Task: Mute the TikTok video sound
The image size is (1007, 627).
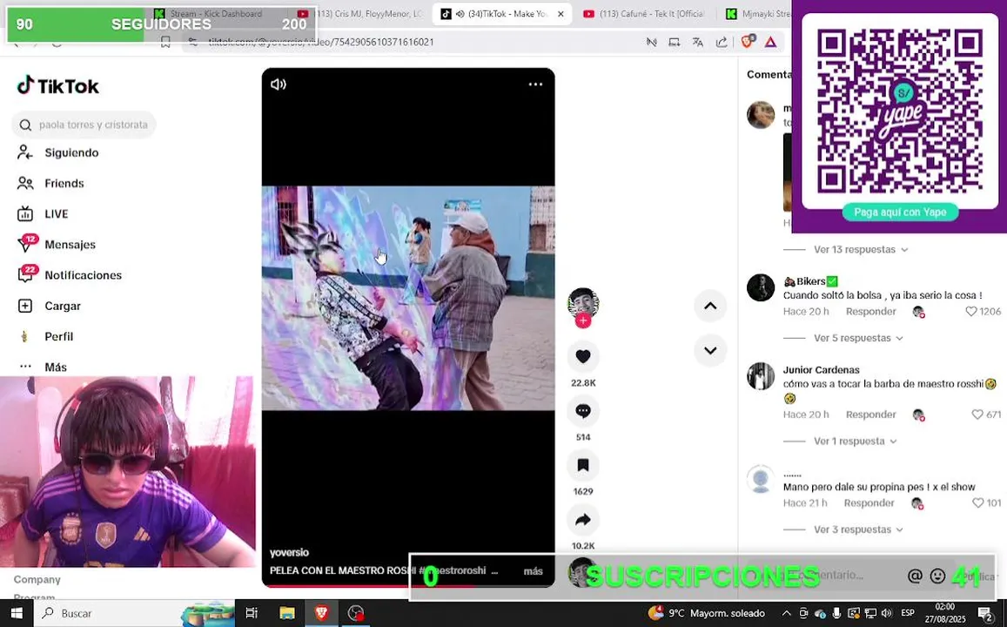Action: click(279, 84)
